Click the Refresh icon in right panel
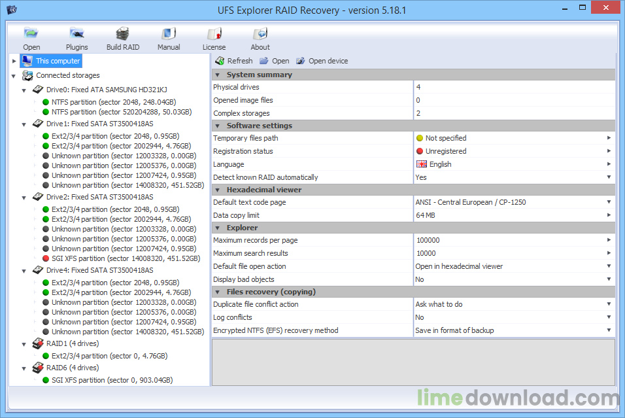The image size is (625, 418). (220, 61)
